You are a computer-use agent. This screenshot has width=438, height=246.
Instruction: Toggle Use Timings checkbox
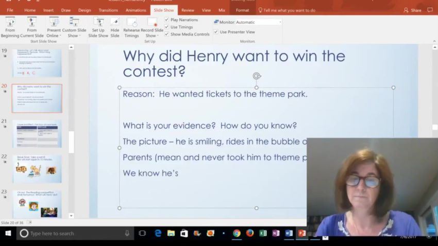167,27
